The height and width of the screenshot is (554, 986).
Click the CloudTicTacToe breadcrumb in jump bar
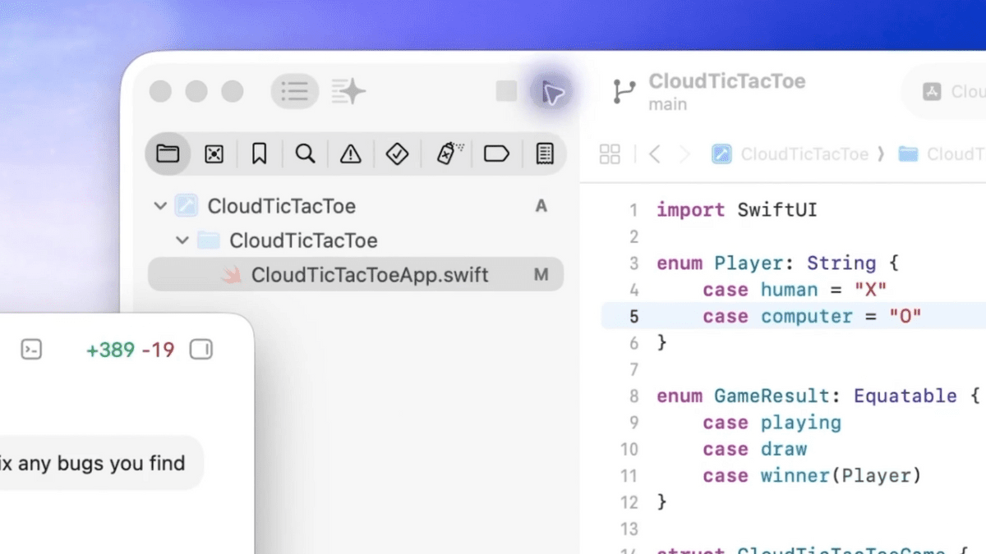804,154
